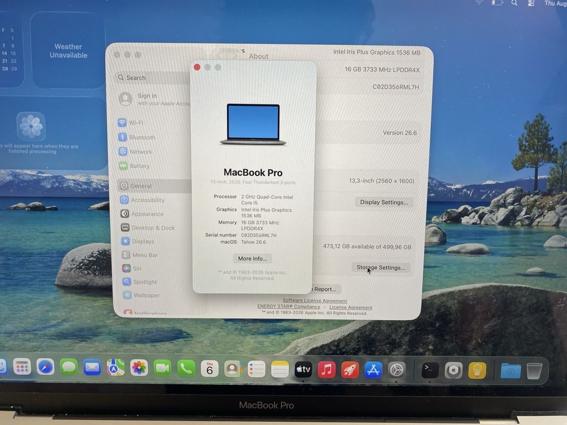The image size is (567, 425).
Task: Open ENERGY STAR Compliance link
Action: pos(289,307)
